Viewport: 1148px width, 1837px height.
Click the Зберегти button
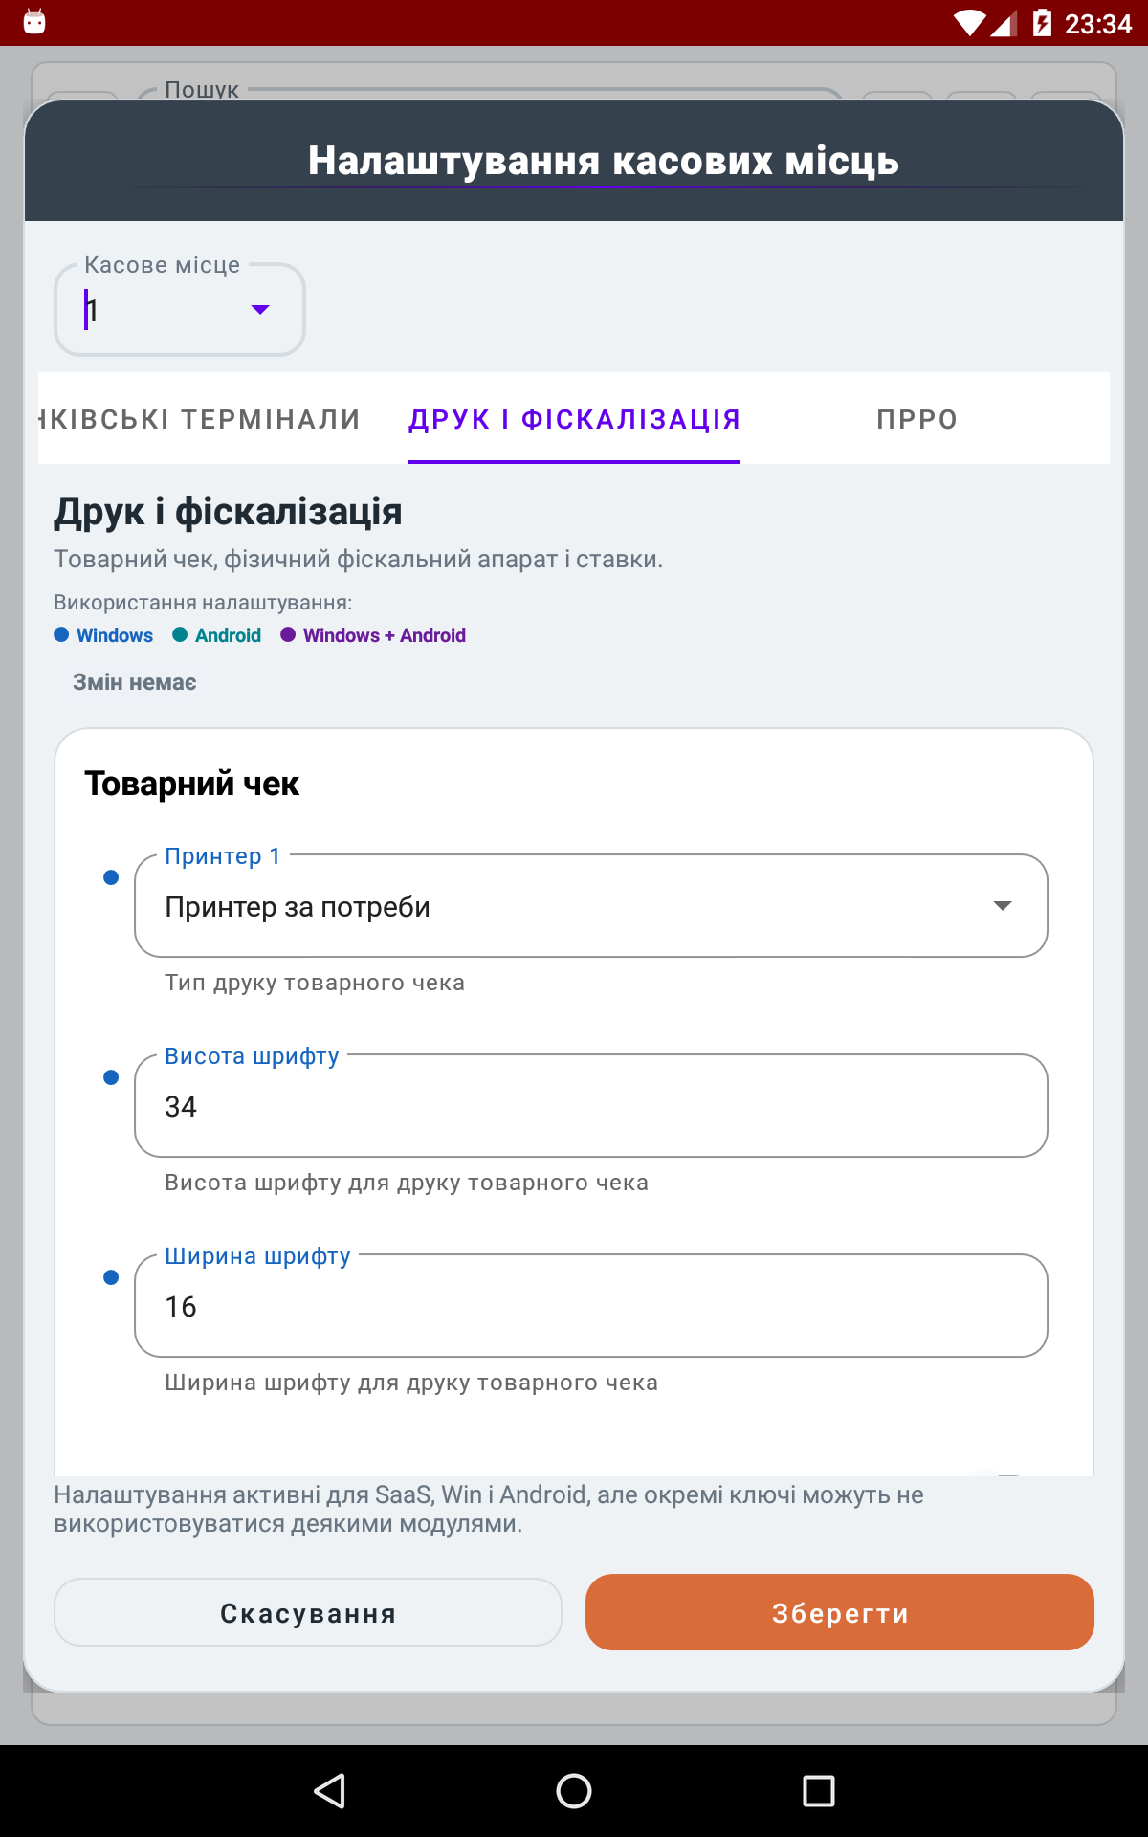click(840, 1612)
